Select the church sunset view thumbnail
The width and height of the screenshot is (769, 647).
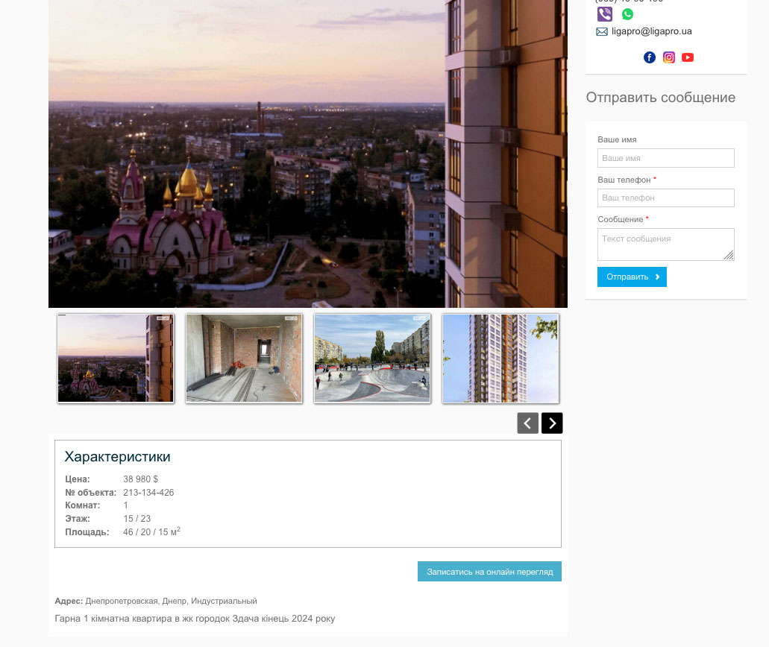[116, 359]
